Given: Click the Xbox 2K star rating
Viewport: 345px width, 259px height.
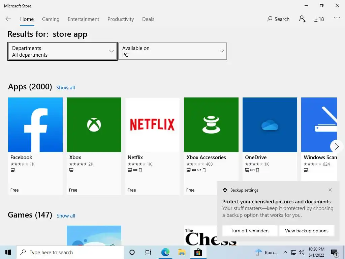Looking at the screenshot, I should 81,164.
